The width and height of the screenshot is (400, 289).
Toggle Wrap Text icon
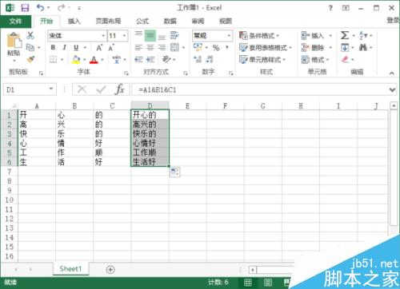pos(174,35)
